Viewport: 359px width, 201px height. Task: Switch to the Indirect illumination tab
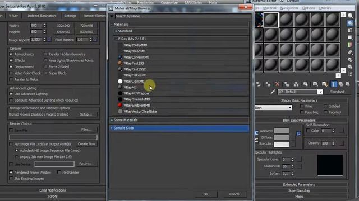tap(42, 16)
